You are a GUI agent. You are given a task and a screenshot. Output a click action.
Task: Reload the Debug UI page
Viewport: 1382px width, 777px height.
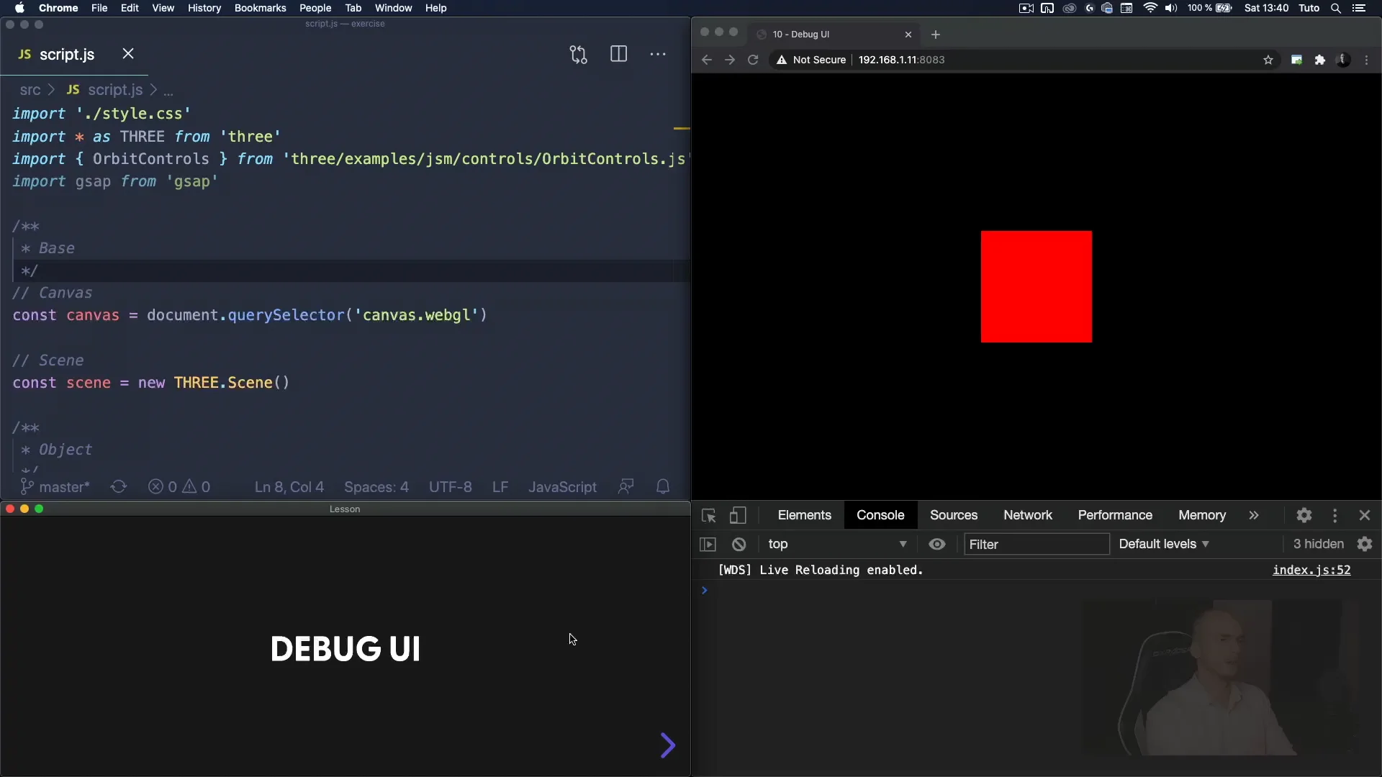(x=753, y=60)
